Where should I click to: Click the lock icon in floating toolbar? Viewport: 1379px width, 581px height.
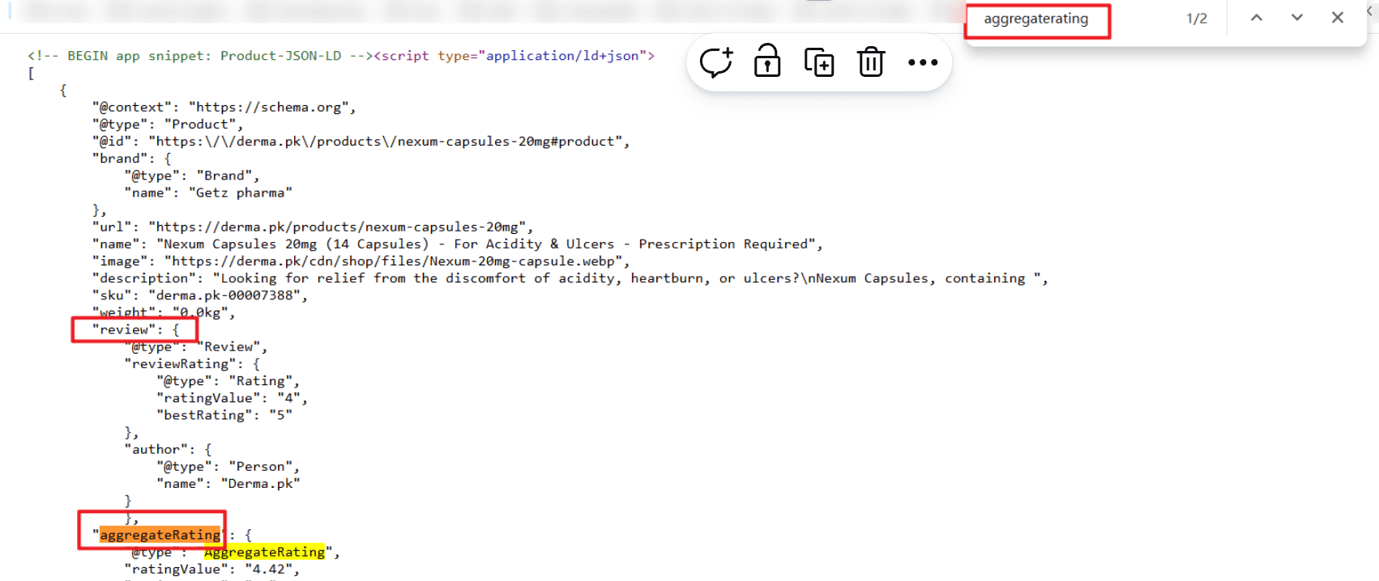point(767,61)
